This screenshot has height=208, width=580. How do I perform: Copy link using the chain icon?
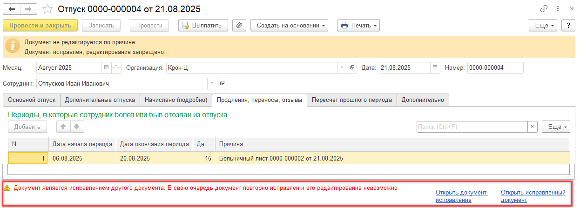point(543,9)
